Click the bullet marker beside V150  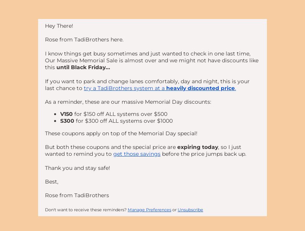(55, 114)
